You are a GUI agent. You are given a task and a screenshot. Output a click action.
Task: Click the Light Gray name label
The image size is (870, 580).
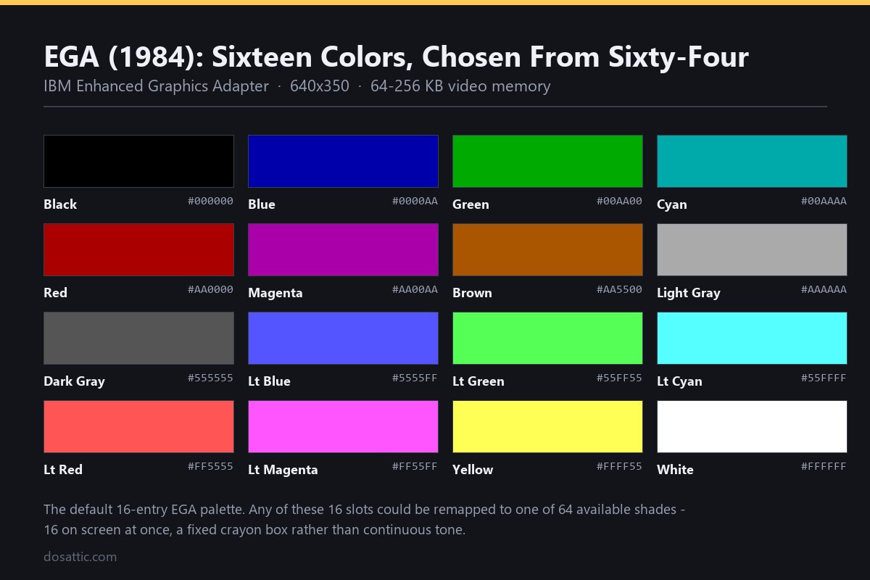tap(689, 293)
